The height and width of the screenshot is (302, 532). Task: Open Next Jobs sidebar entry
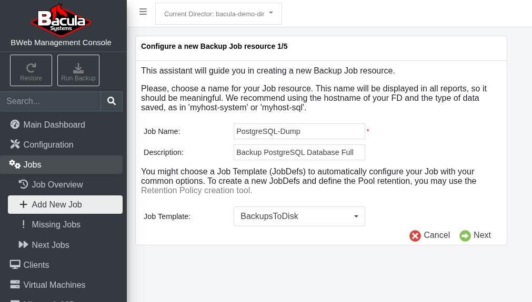click(50, 245)
